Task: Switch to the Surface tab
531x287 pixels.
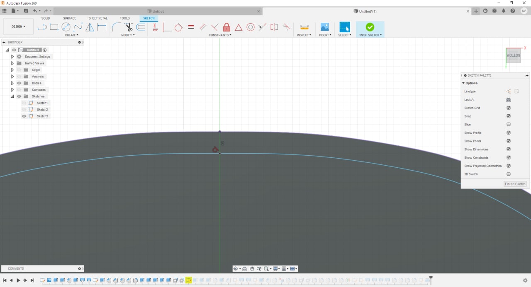Action: coord(69,18)
